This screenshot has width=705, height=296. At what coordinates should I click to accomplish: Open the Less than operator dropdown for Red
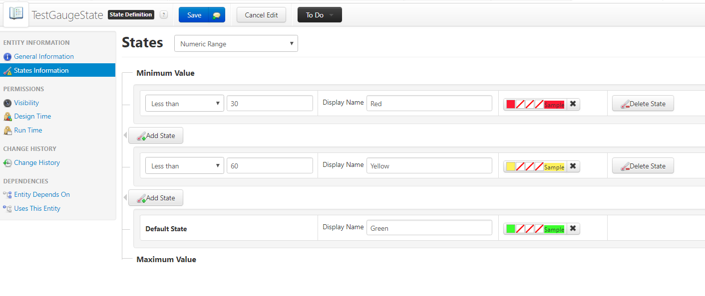(185, 104)
